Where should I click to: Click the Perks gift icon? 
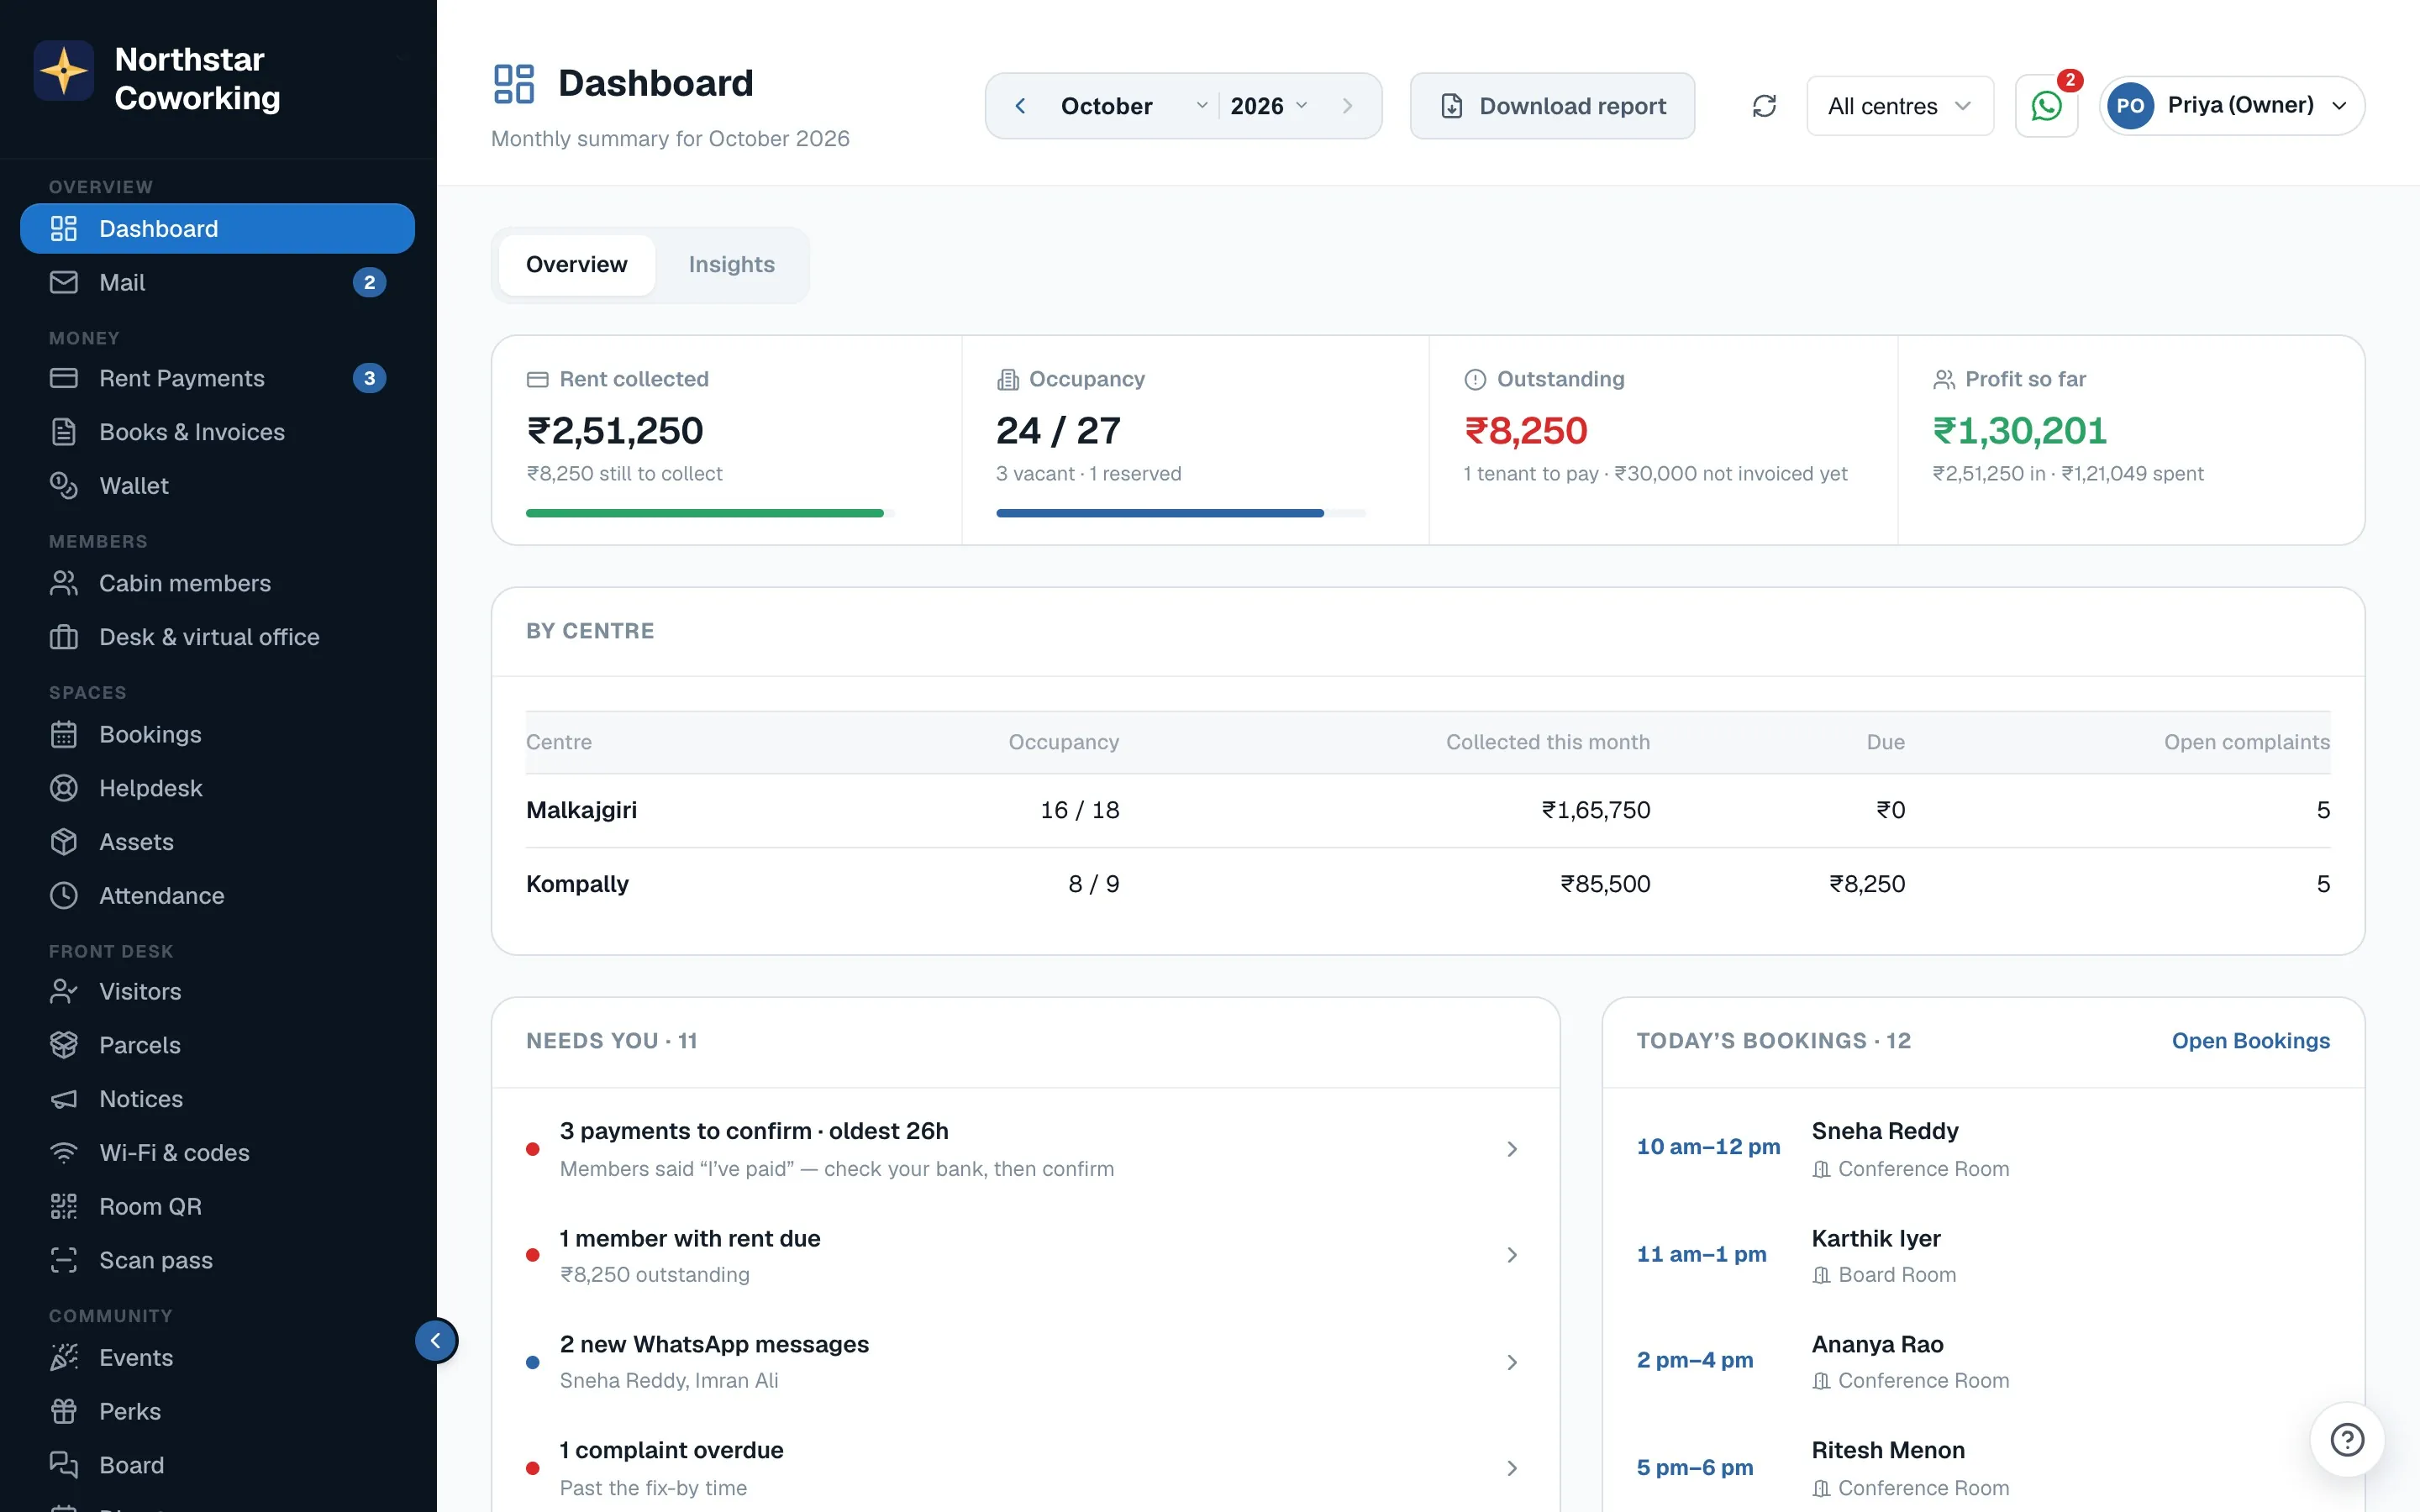64,1411
